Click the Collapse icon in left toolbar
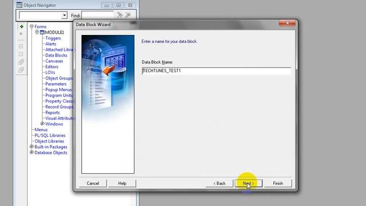 click(x=21, y=54)
